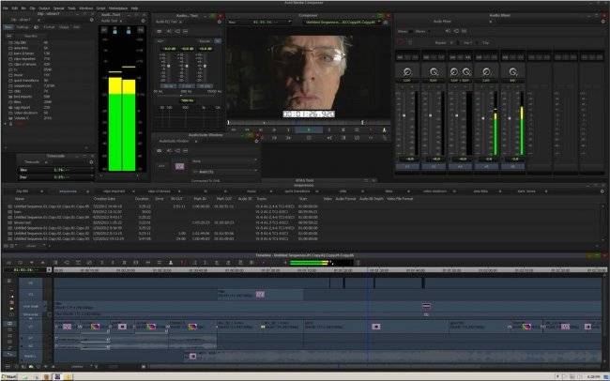Screen dimensions: 610x381
Task: Open the AudioSuite plug-in selection dropdown showing None
Action: (x=224, y=160)
